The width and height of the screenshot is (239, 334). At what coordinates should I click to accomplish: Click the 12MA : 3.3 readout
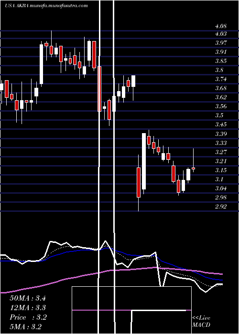28,308
